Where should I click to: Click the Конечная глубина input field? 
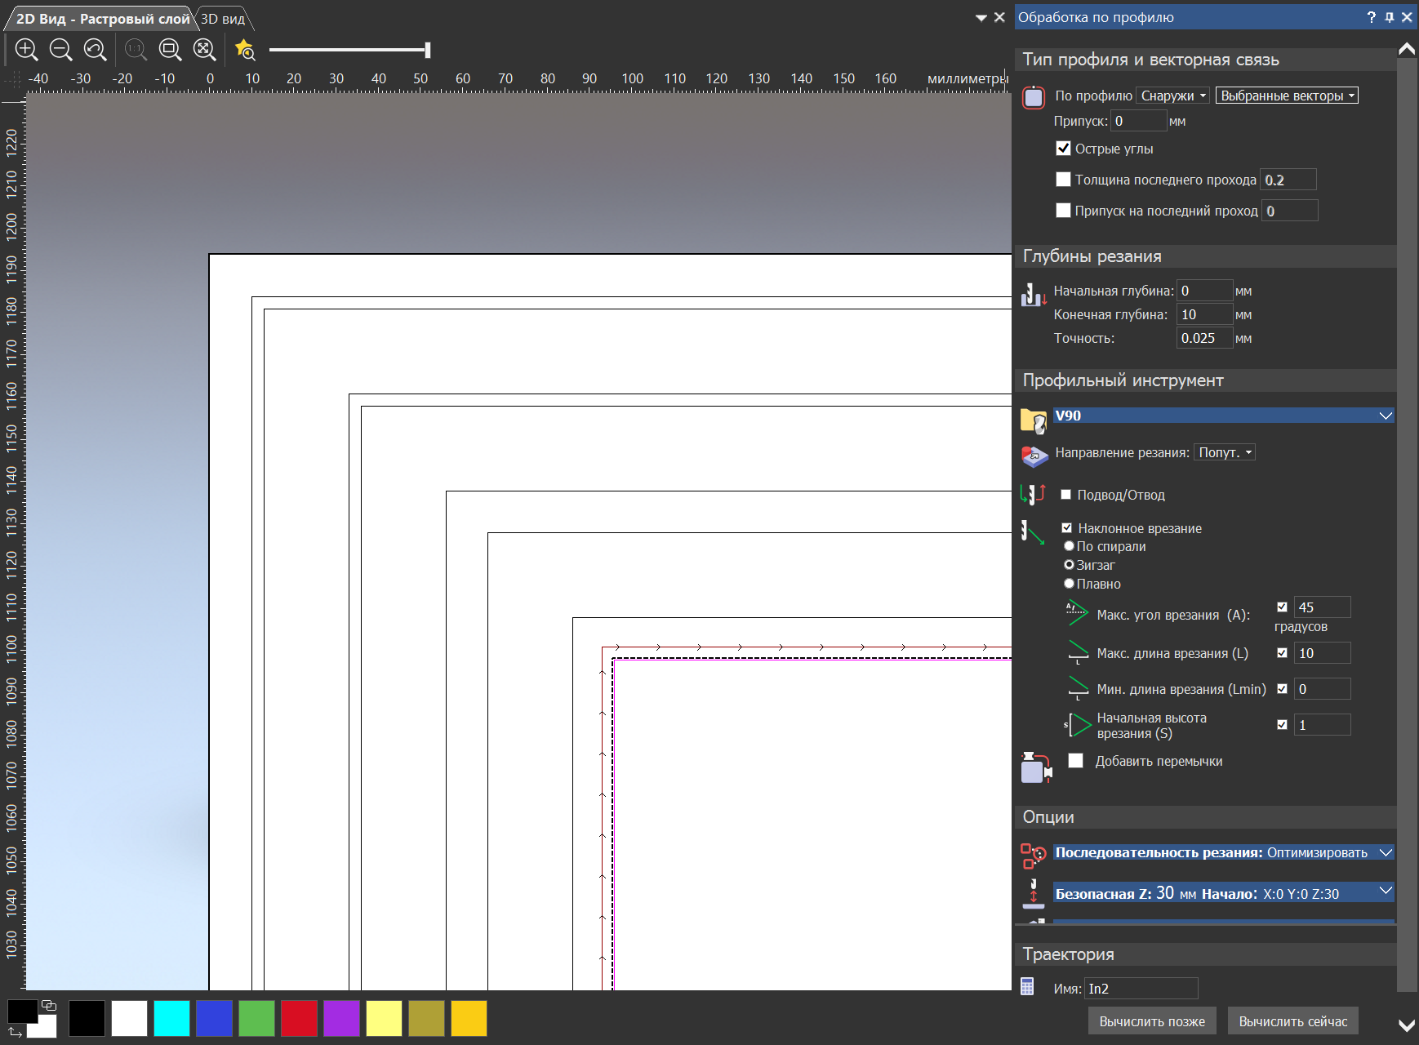1203,314
